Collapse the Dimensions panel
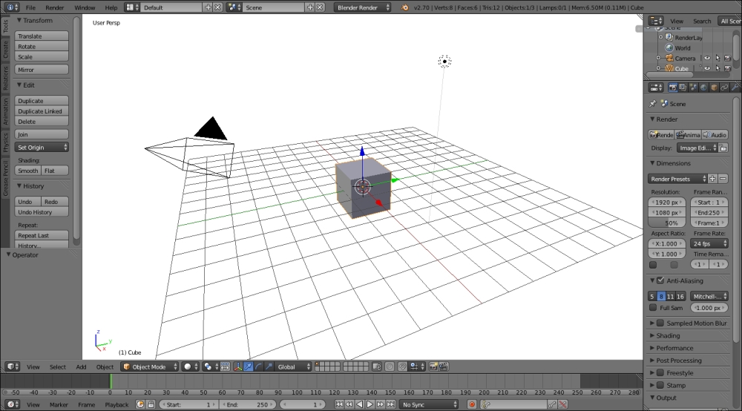 point(673,163)
